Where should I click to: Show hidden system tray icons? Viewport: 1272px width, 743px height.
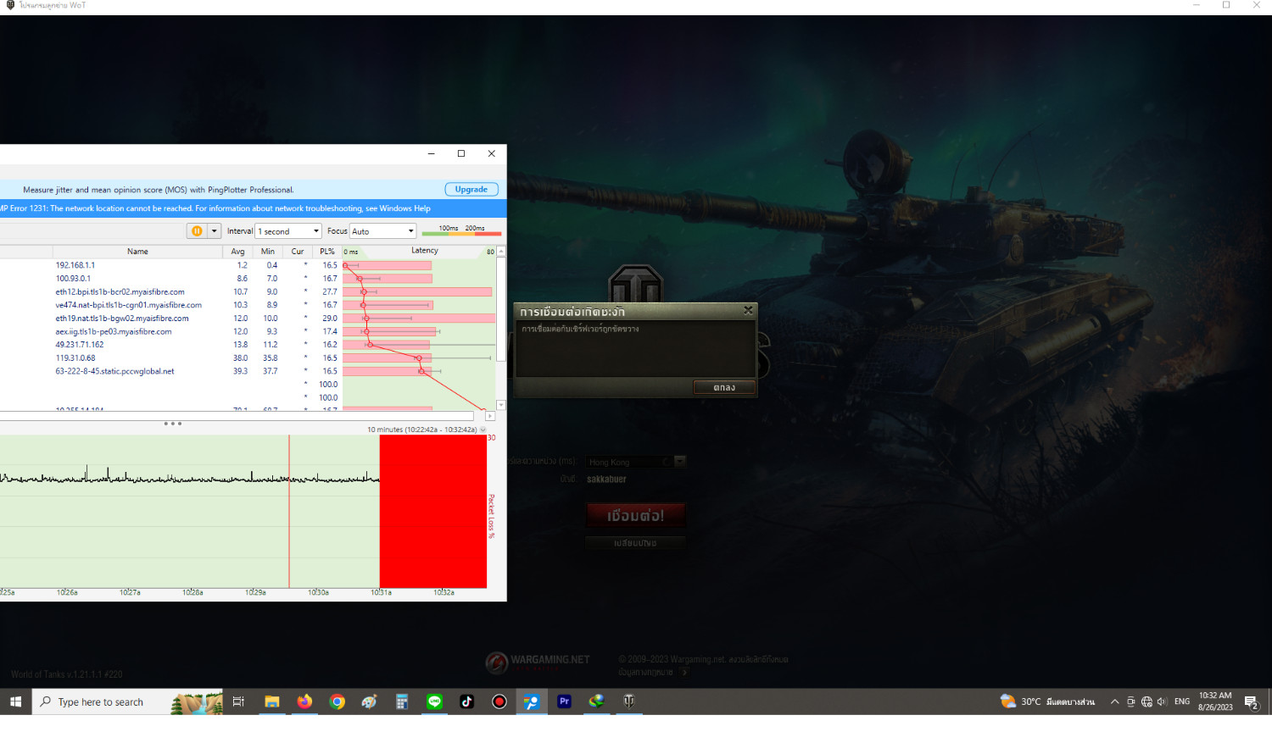[x=1115, y=701]
